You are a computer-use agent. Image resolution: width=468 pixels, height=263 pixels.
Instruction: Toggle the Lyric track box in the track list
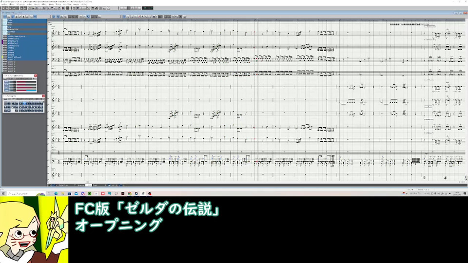[x=5, y=34]
